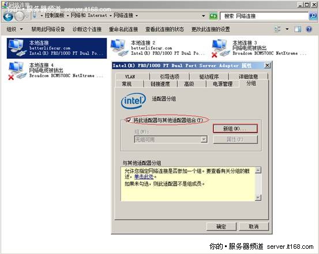Image resolution: width=319 pixels, height=254 pixels.
Task: Switch to the 驱动程序 tab
Action: (x=209, y=77)
